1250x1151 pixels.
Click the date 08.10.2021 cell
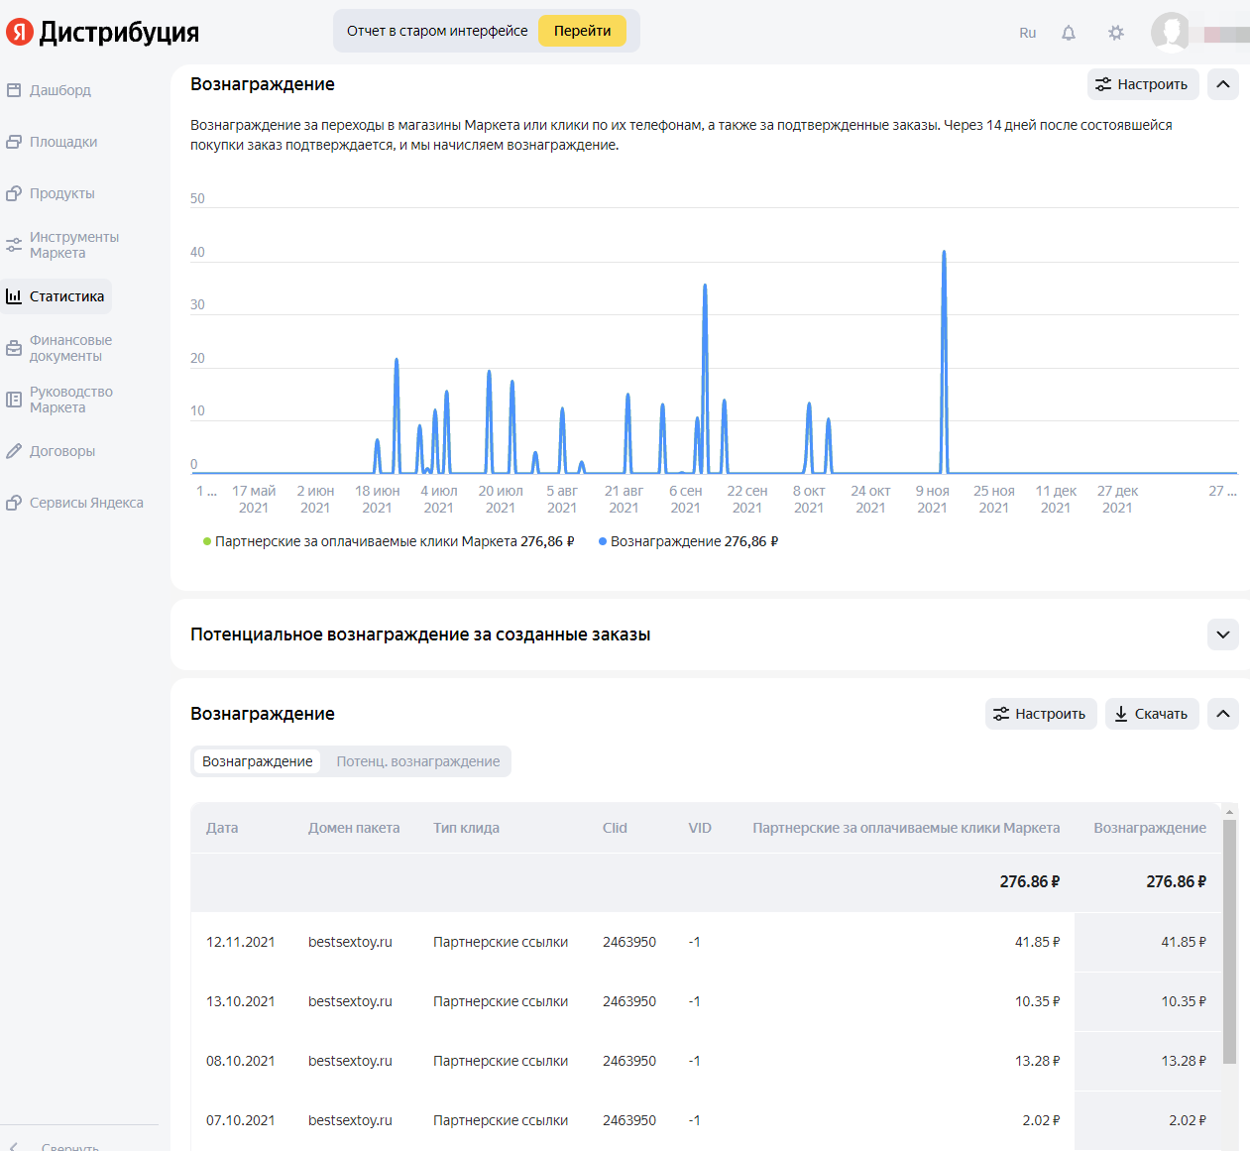(x=240, y=1061)
